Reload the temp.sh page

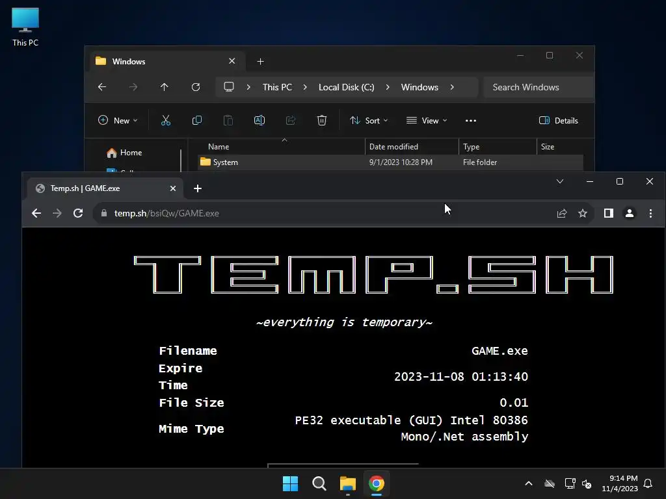tap(78, 213)
